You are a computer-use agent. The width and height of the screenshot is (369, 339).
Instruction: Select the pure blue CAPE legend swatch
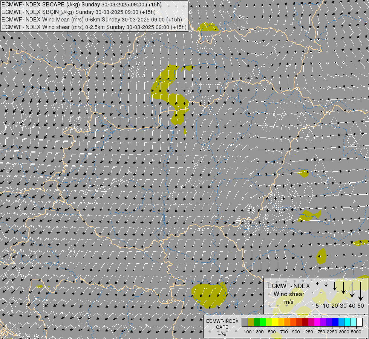[335, 322]
